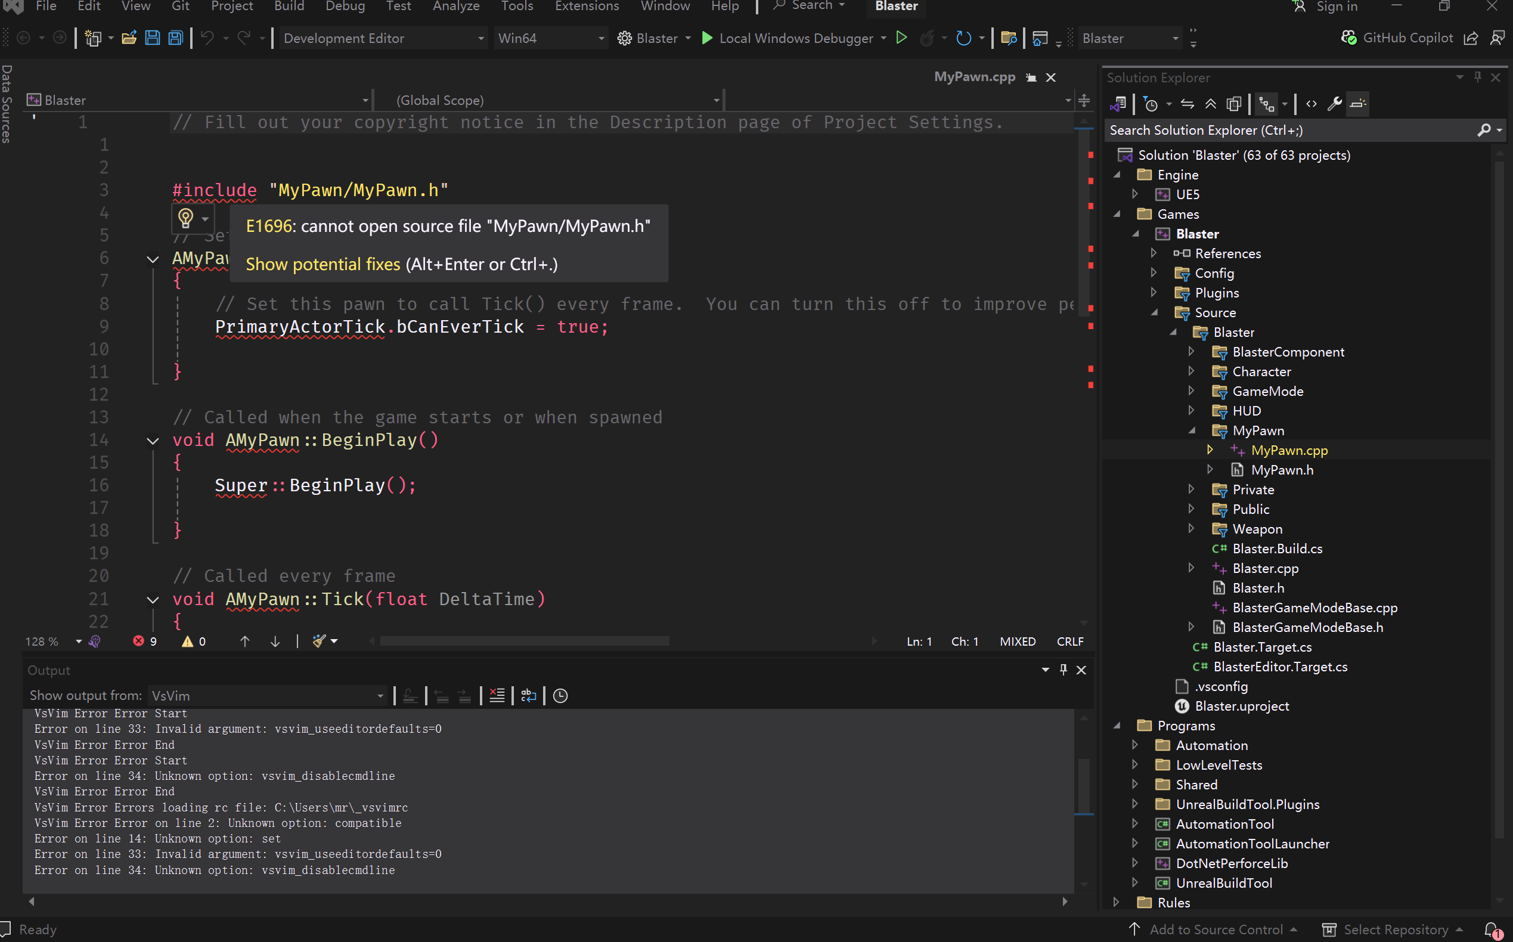This screenshot has height=942, width=1513.
Task: Click the New Project toolbar icon
Action: pos(93,38)
